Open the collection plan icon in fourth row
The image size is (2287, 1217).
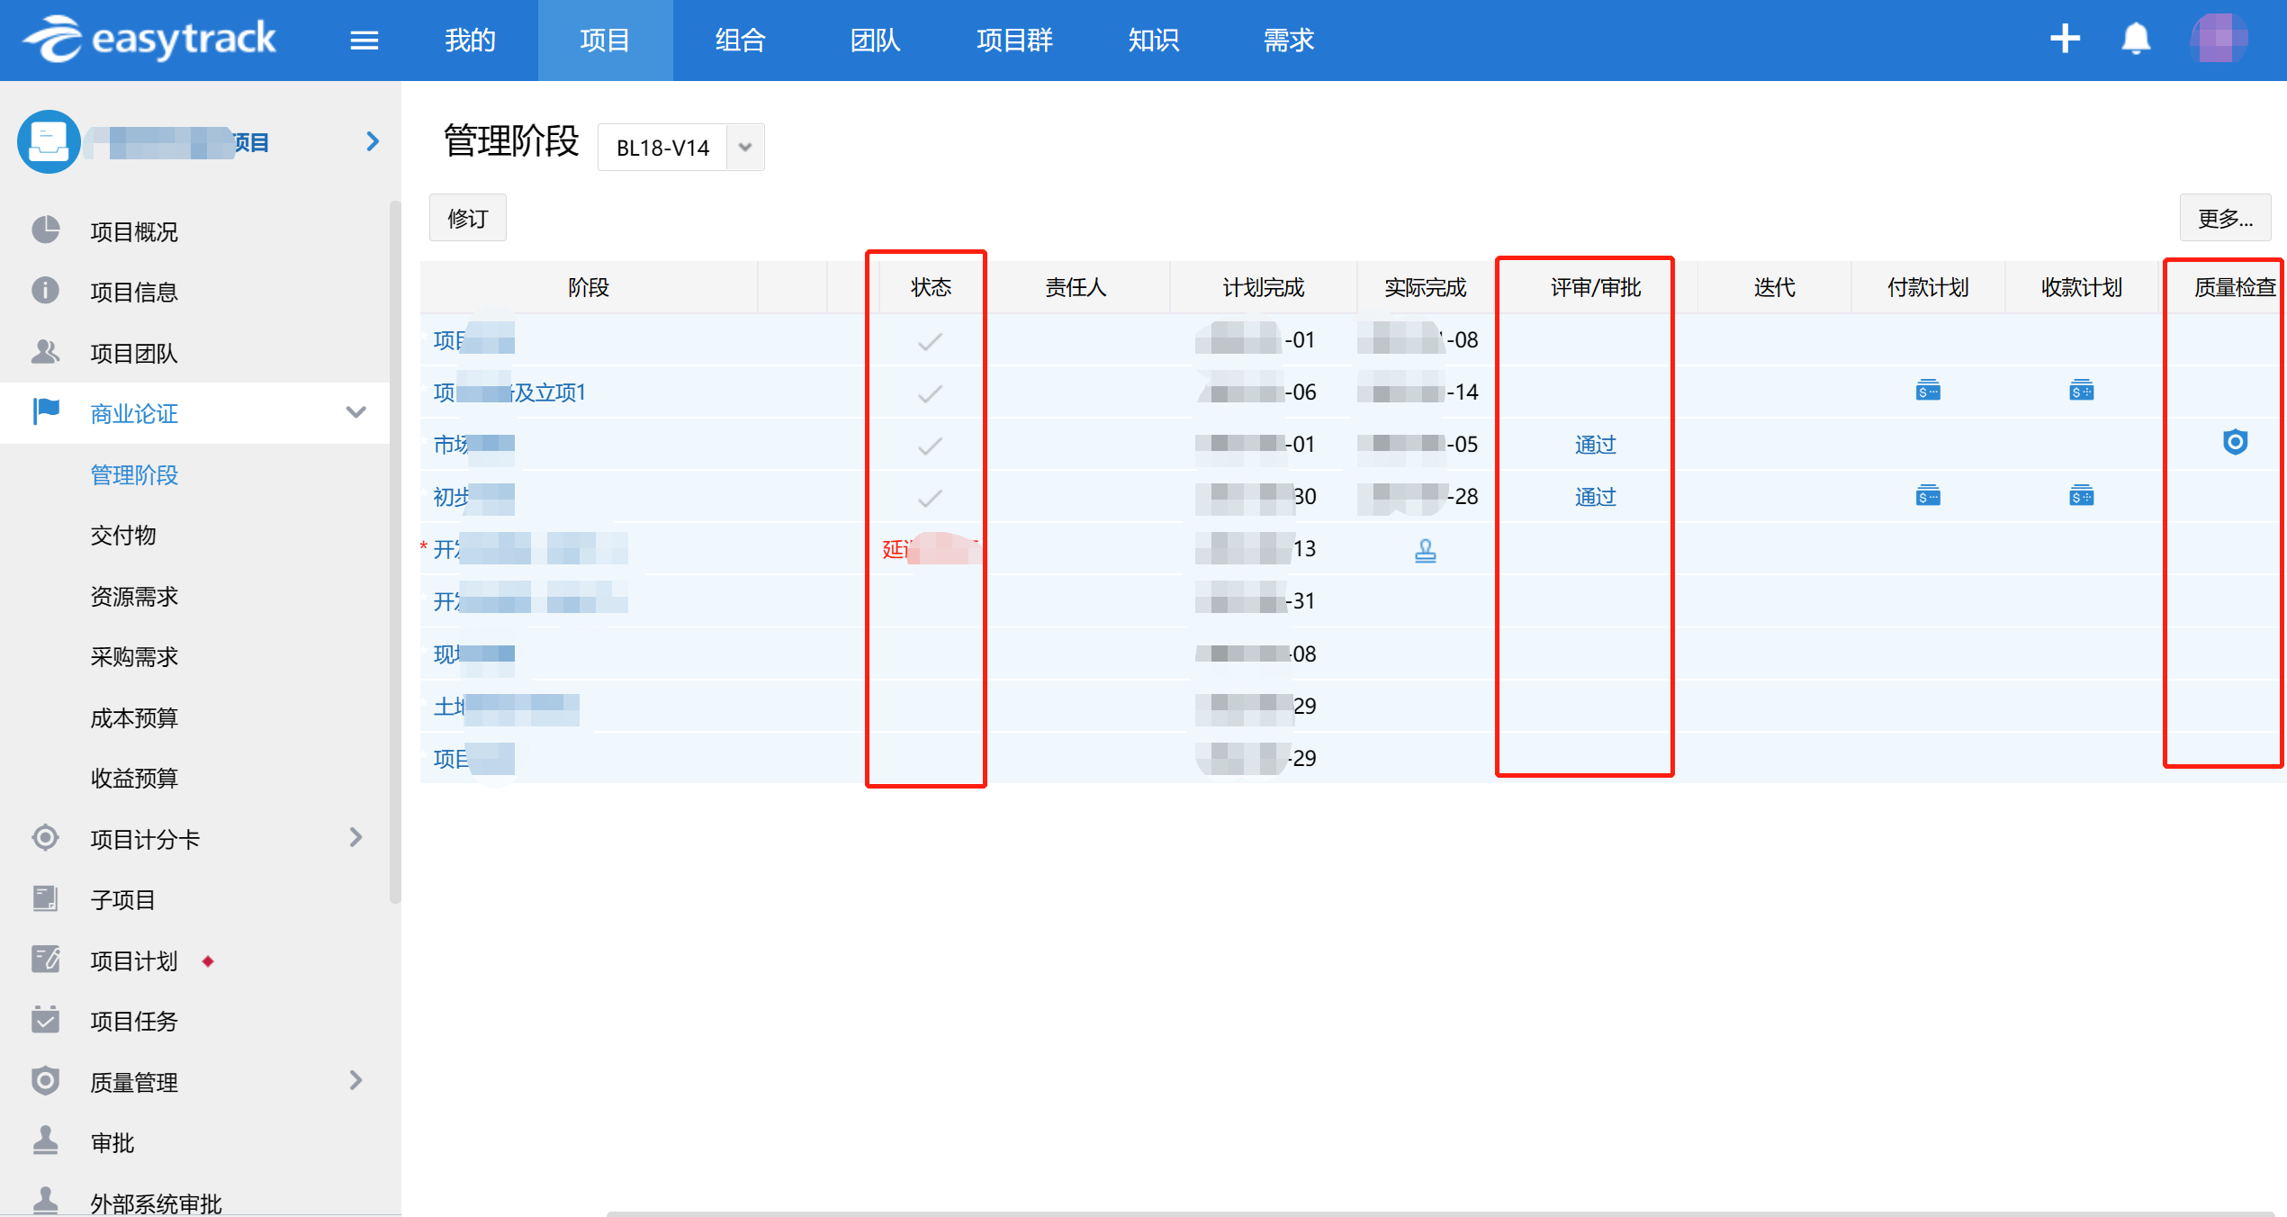tap(2081, 496)
